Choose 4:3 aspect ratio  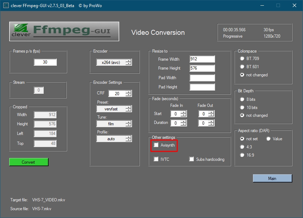pyautogui.click(x=242, y=147)
